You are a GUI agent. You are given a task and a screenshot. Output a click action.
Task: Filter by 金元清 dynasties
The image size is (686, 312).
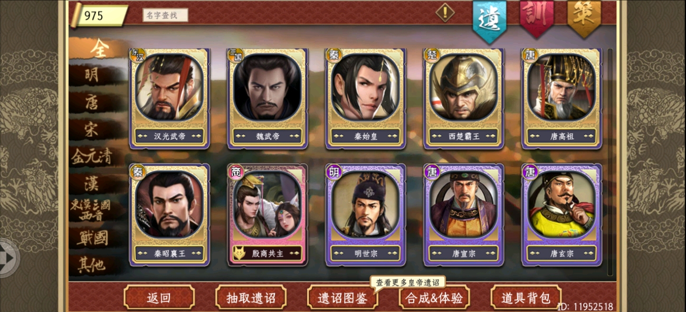click(x=91, y=157)
